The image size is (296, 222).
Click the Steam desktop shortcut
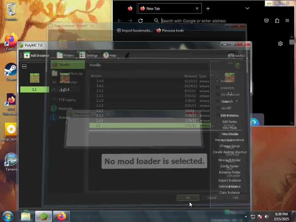tap(11, 72)
